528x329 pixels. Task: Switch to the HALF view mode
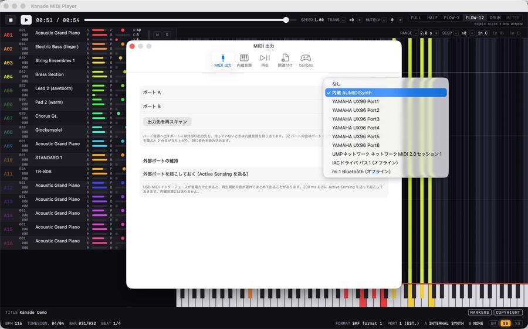point(432,18)
